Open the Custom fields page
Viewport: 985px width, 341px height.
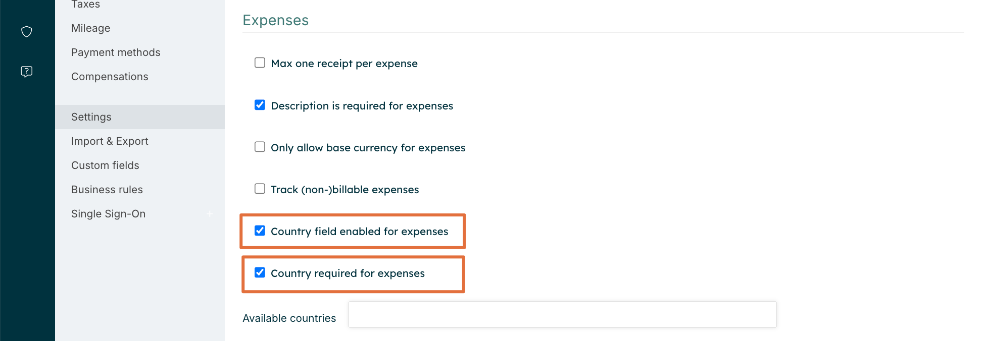105,165
